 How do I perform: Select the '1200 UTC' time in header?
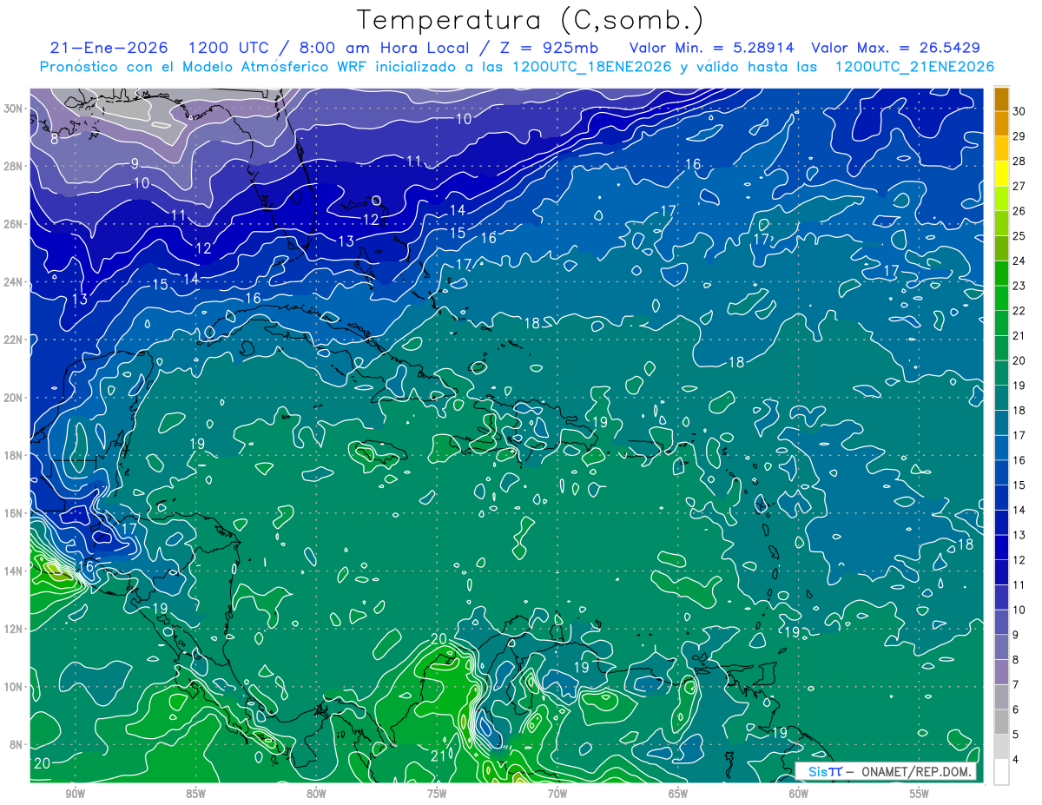[228, 48]
